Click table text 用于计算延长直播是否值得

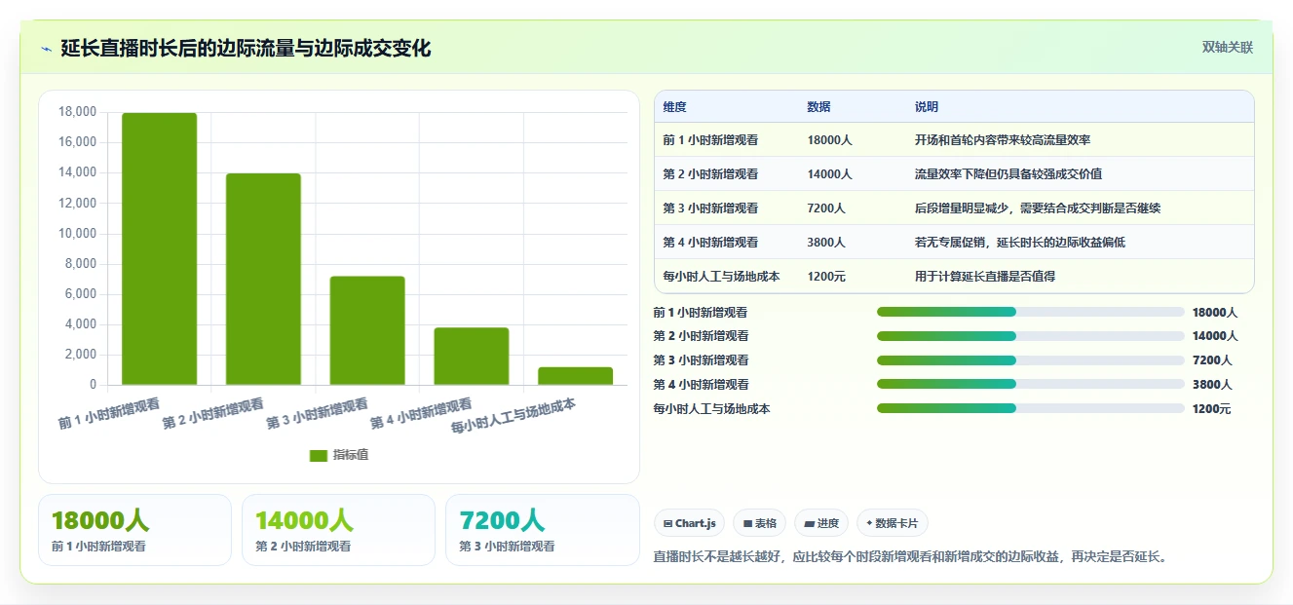coord(985,277)
